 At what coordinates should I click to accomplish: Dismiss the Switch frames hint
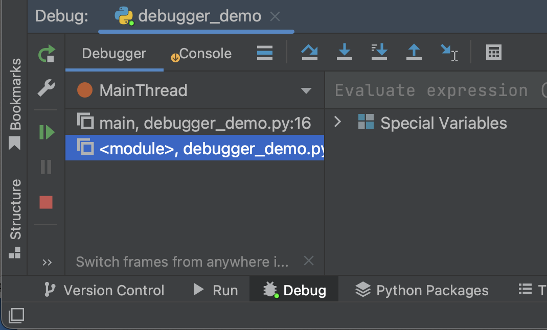point(309,262)
